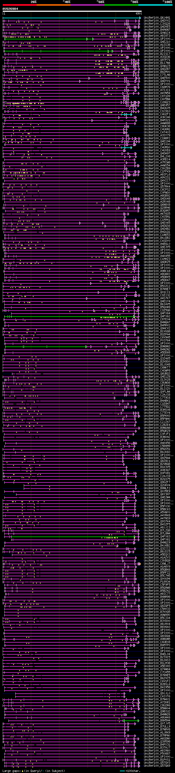Select hit UniRef100_P03764
The image size is (175, 773).
157,340
